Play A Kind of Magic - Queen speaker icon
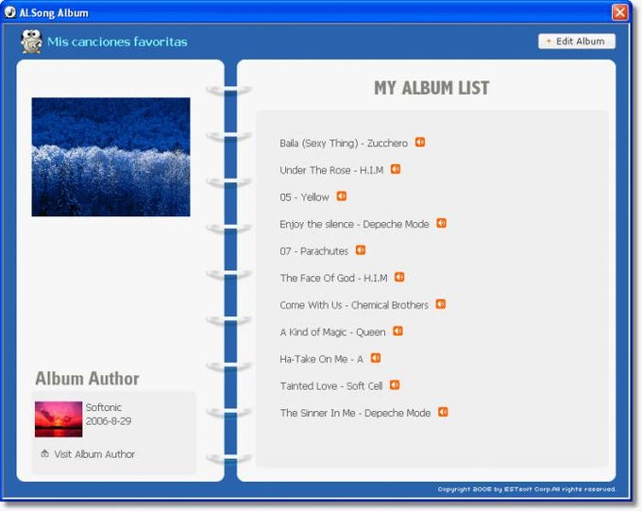The height and width of the screenshot is (511, 642). click(397, 332)
